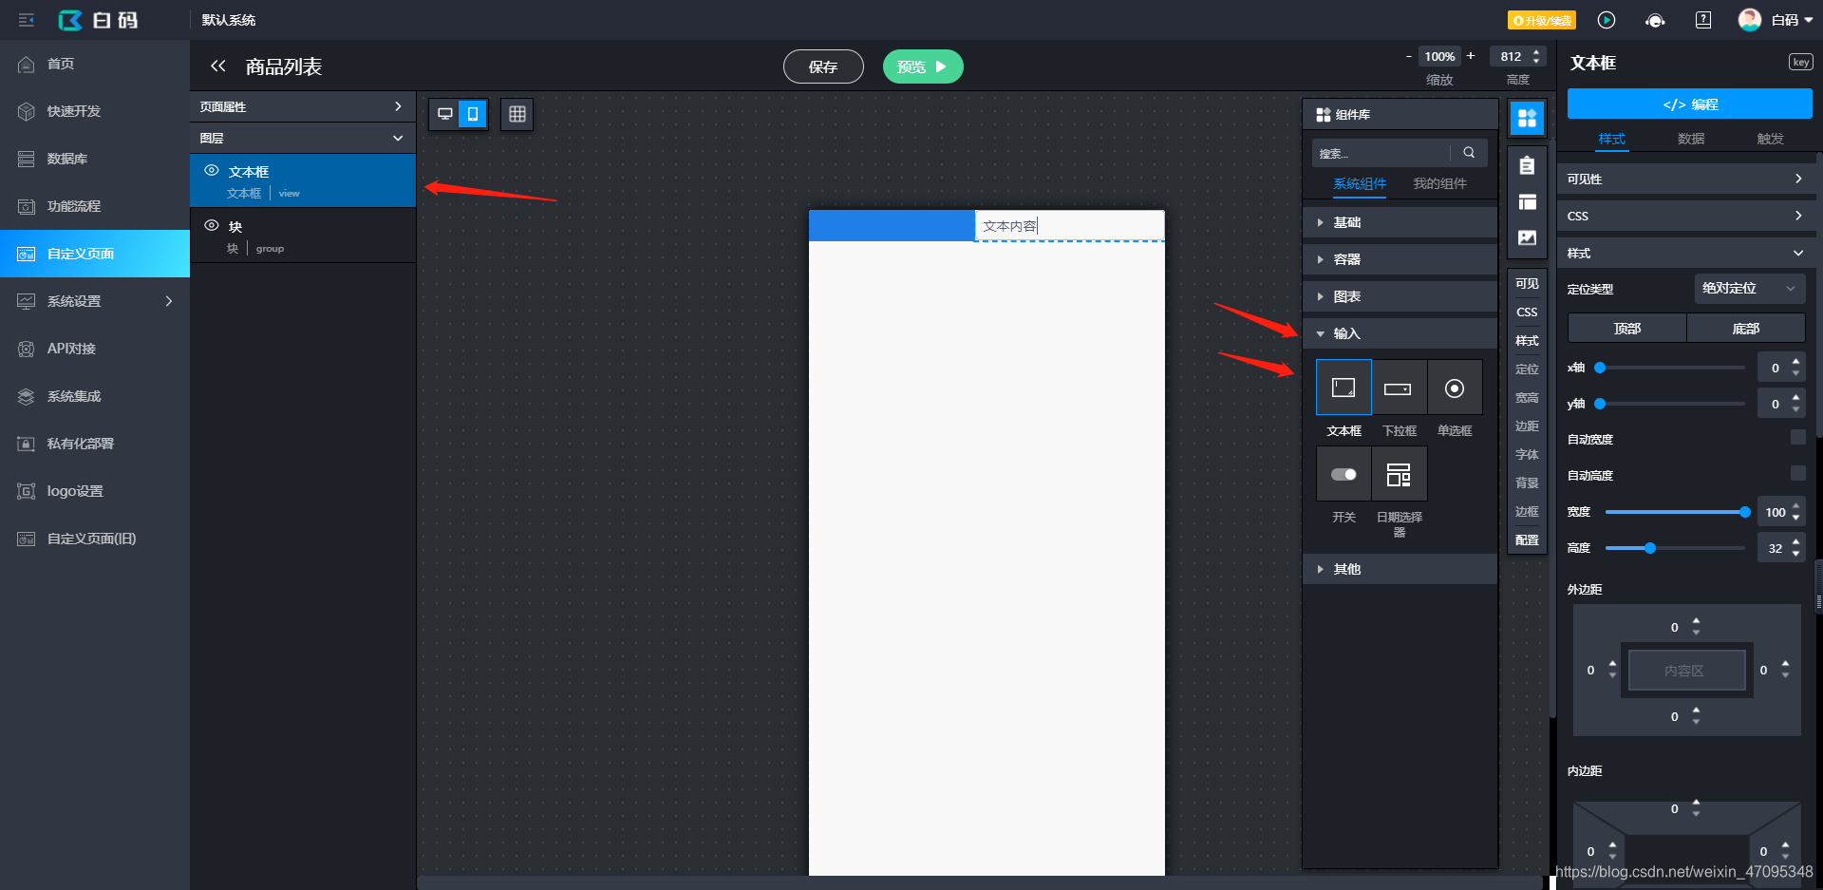Collapse the 样式 section
The width and height of the screenshot is (1823, 890).
1685,253
